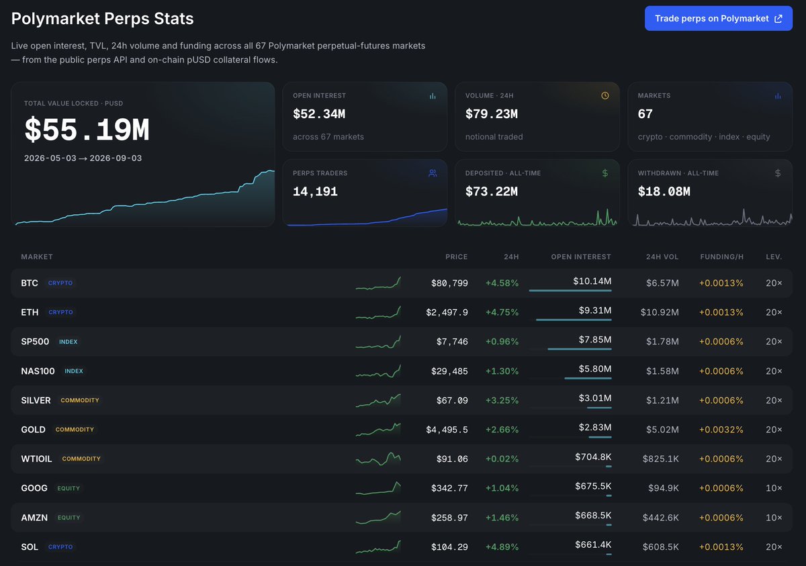Click the GOLD price sparkline
Image resolution: width=806 pixels, height=566 pixels.
click(378, 430)
